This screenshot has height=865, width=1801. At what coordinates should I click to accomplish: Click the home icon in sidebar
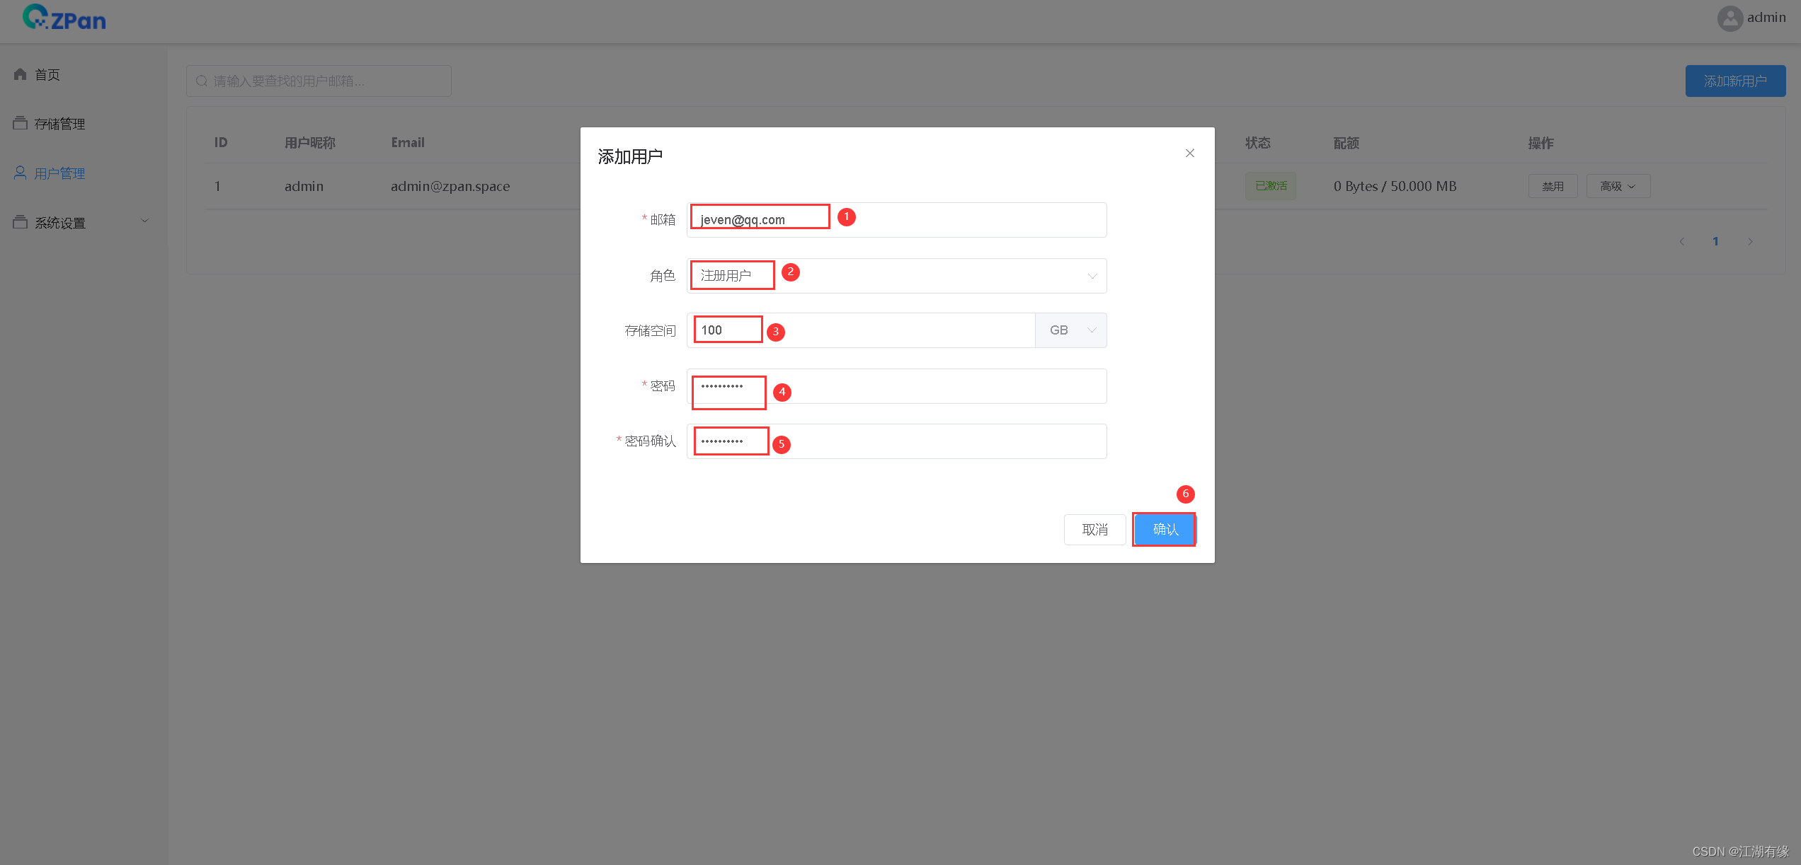coord(20,74)
